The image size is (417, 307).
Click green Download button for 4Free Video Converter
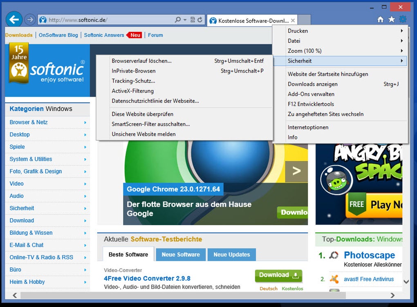[279, 276]
